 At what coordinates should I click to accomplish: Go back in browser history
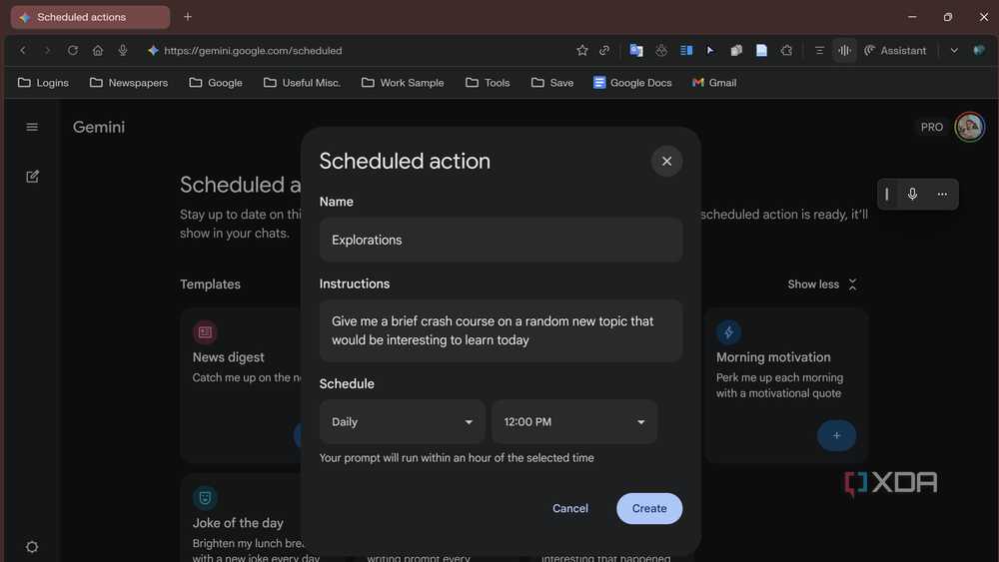point(23,50)
